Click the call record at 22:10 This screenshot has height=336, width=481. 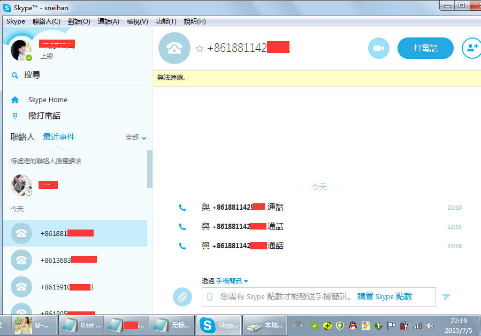click(x=242, y=207)
